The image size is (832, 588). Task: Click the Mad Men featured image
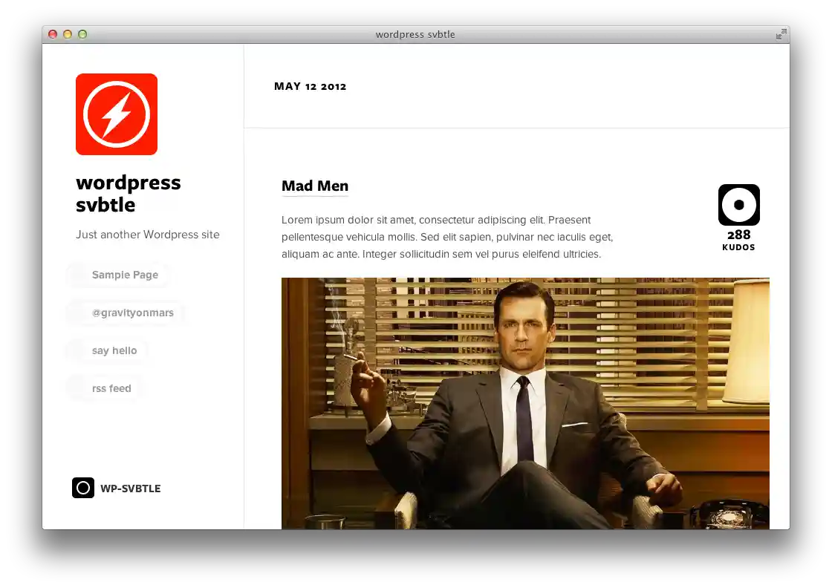[x=525, y=403]
